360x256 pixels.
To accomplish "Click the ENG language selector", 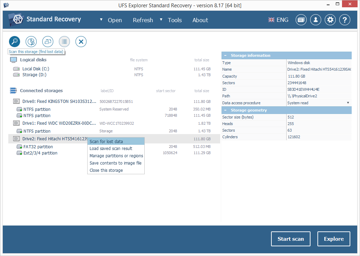I will (278, 20).
